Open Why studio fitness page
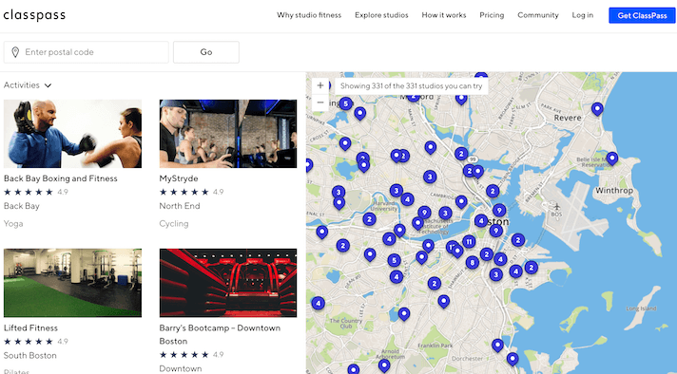Viewport: 677px width, 374px height. 309,15
